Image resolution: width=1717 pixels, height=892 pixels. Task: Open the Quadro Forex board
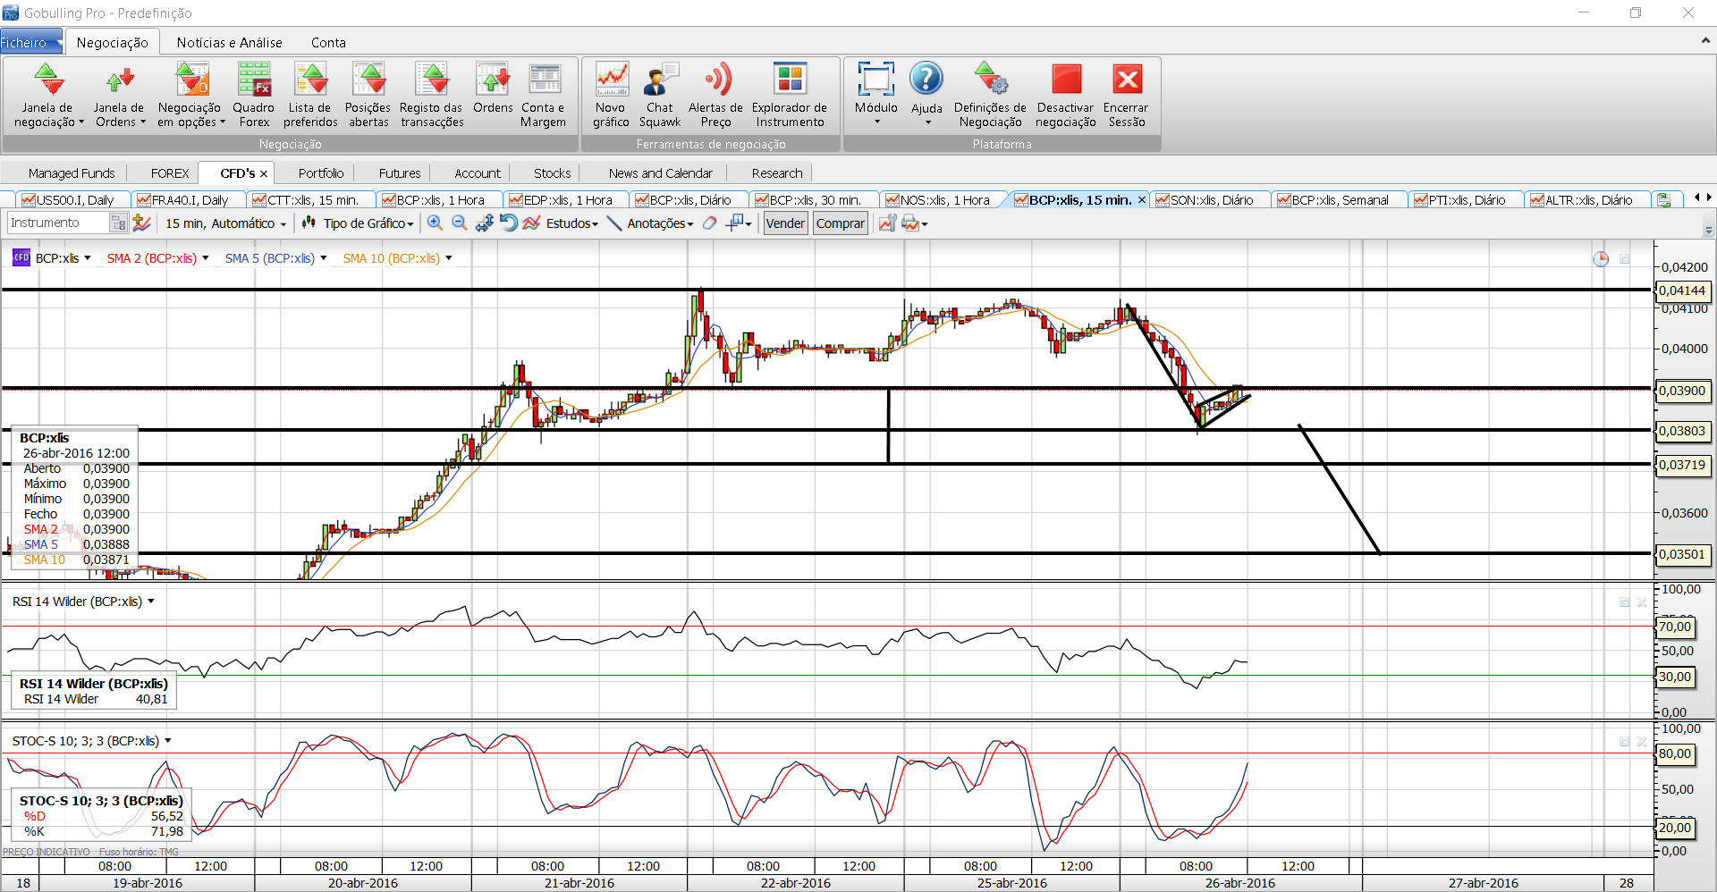click(x=254, y=95)
